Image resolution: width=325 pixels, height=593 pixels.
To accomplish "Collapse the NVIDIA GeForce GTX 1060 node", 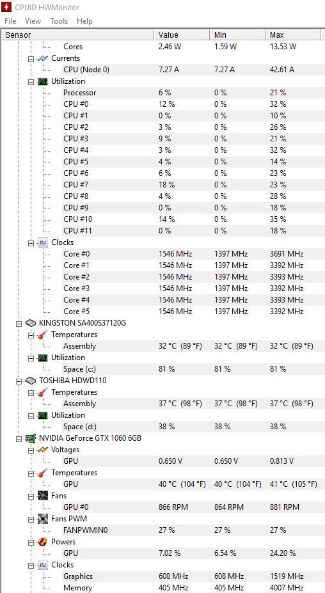I will 19,438.
